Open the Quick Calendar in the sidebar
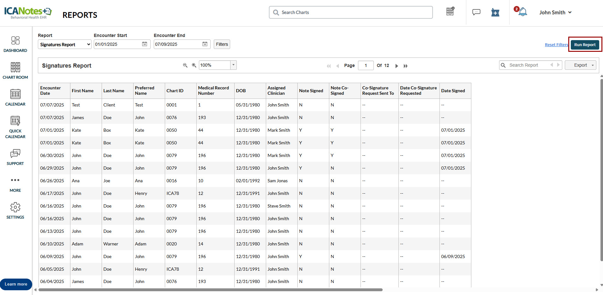Screen dimensions: 603x295 click(x=15, y=127)
